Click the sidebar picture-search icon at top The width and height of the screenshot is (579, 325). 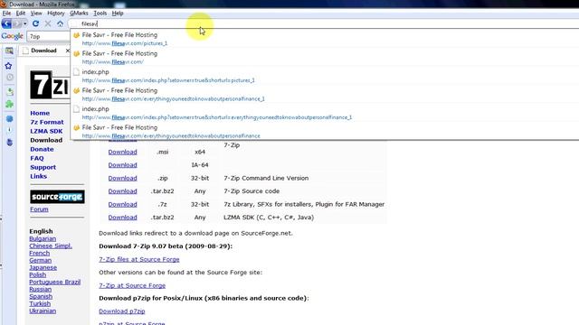9,51
